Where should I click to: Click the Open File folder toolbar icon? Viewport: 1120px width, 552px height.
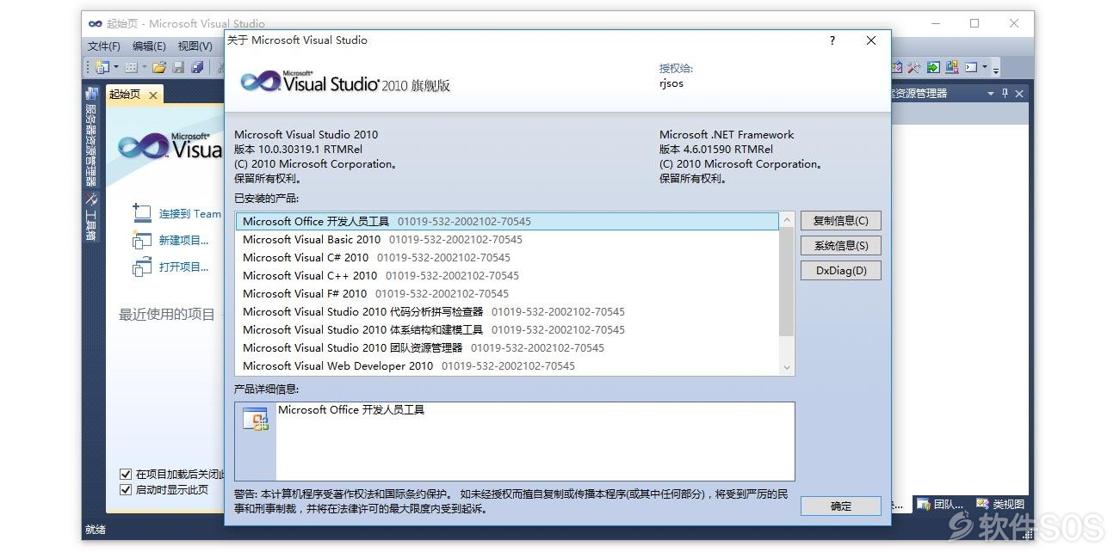tap(159, 67)
